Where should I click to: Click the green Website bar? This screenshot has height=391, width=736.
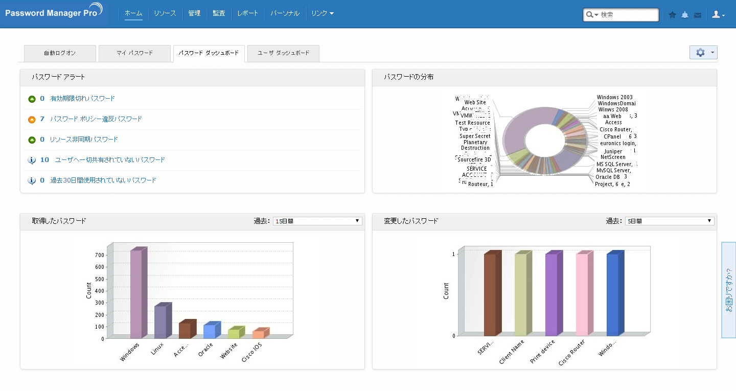(x=237, y=333)
